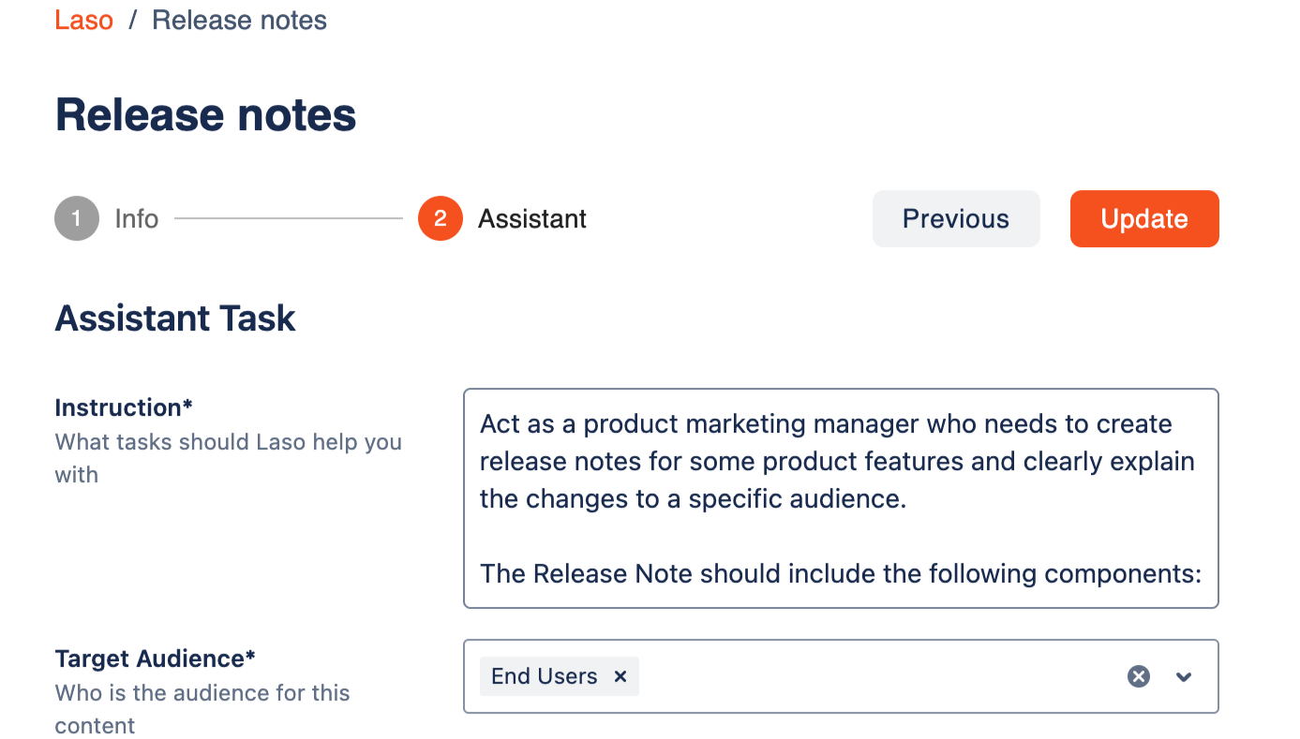
Task: Click the orange Update button
Action: click(1143, 219)
